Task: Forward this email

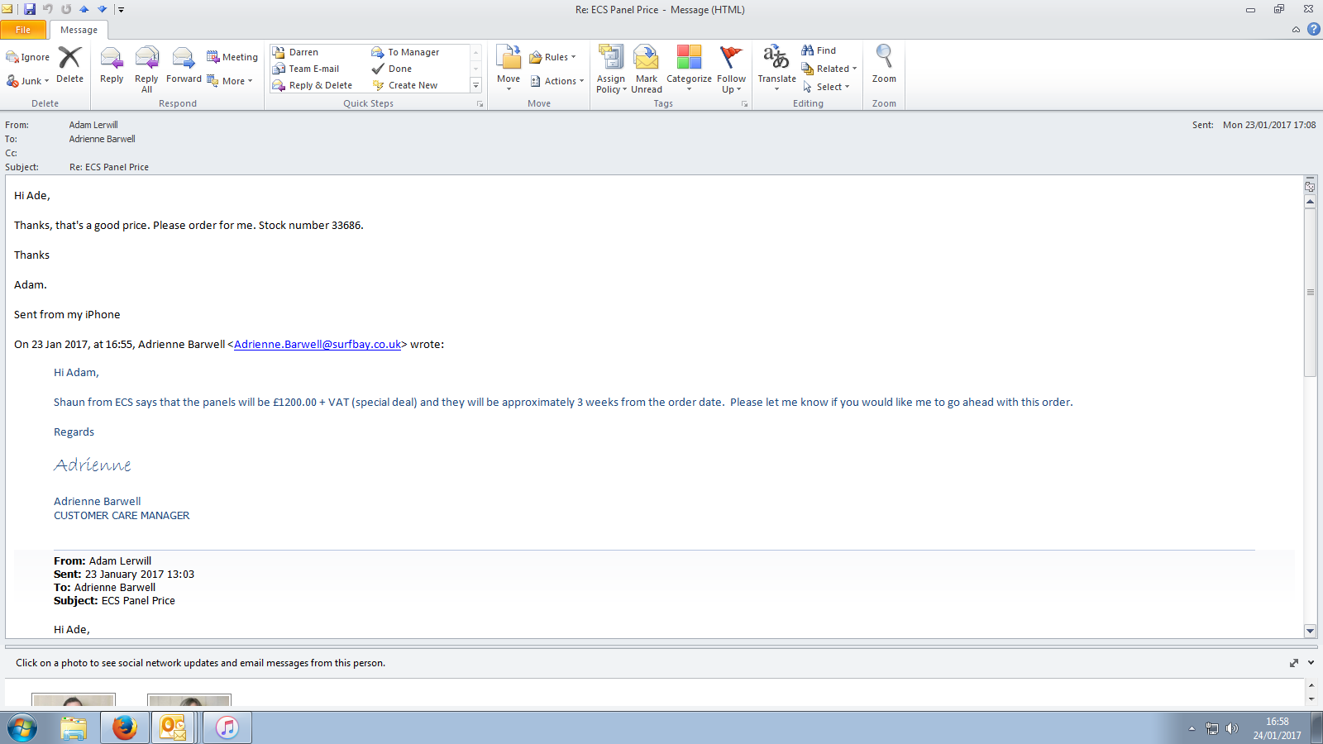Action: click(x=184, y=66)
